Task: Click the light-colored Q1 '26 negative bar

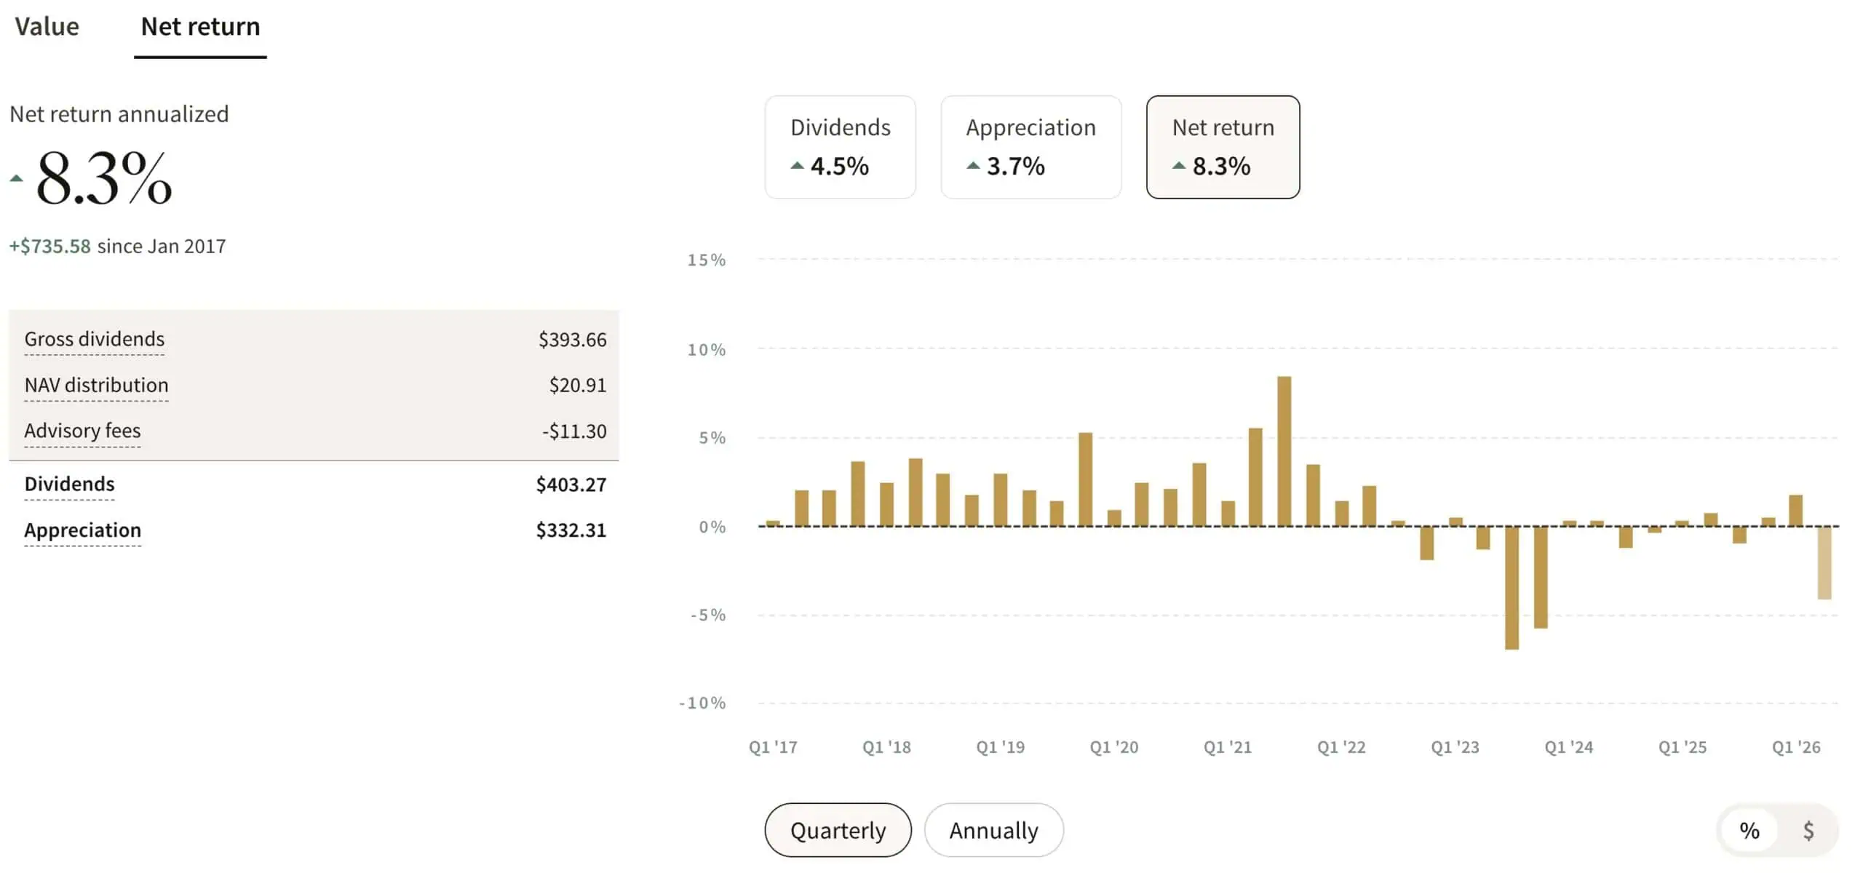Action: (1824, 562)
